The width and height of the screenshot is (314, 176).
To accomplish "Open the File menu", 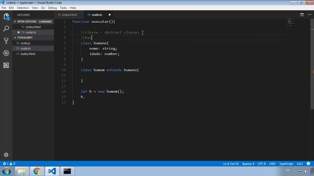I will tap(3, 8).
